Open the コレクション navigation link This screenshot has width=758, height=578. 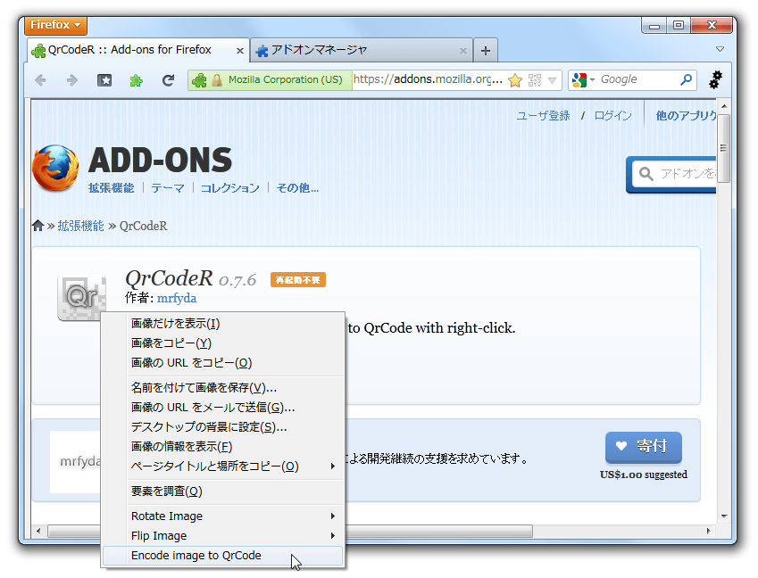point(230,188)
